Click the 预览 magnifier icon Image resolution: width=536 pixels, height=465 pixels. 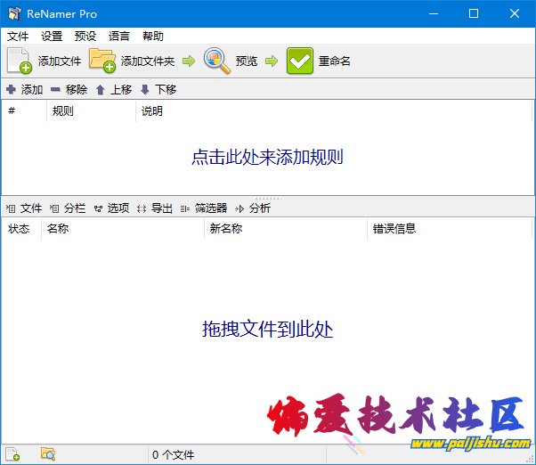tap(216, 61)
